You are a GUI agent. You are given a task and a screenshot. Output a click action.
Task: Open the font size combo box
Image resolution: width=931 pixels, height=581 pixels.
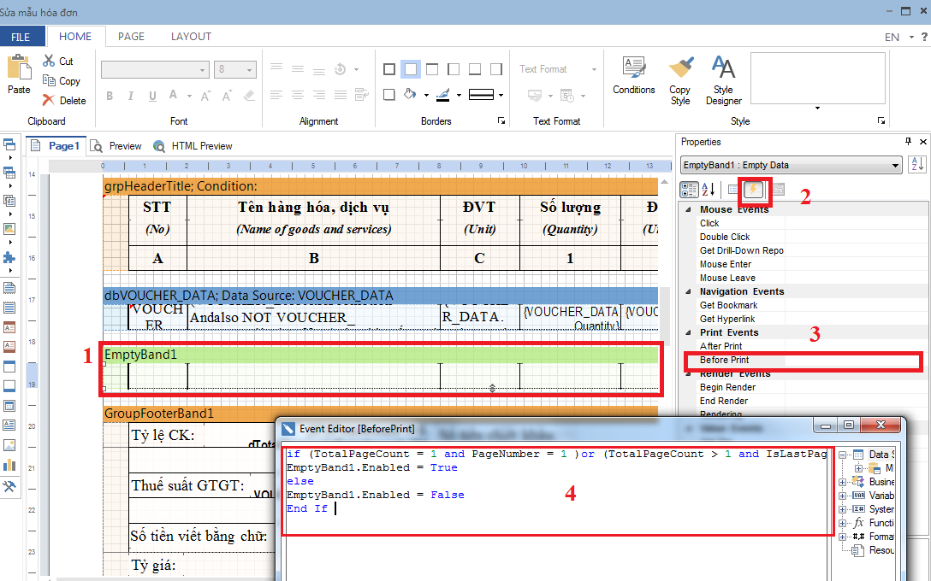pos(235,69)
